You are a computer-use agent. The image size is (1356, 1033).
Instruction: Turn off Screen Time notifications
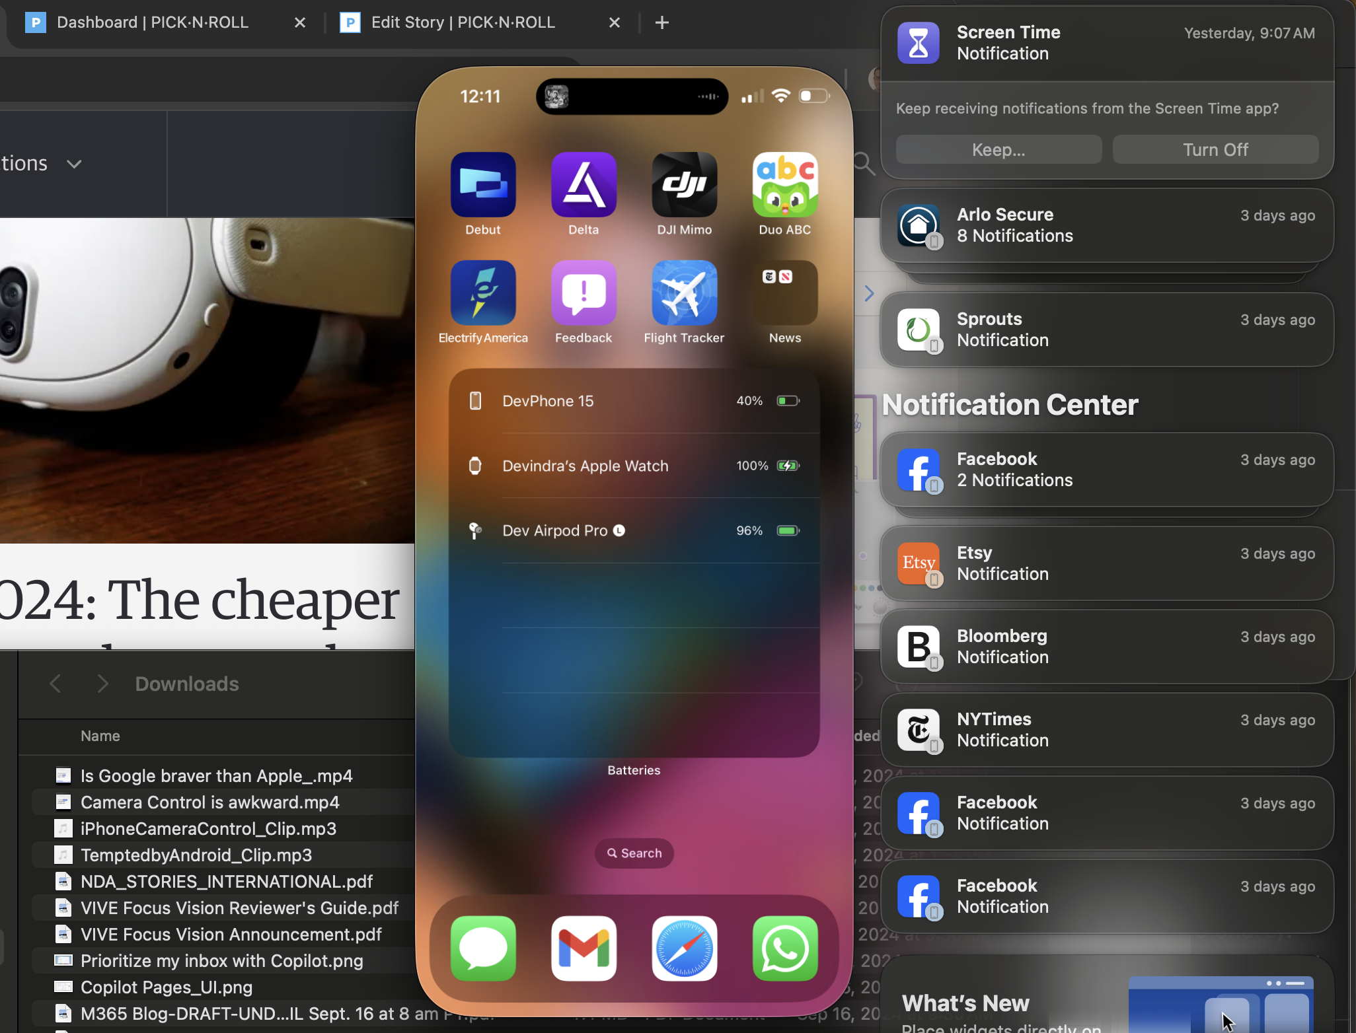point(1215,149)
